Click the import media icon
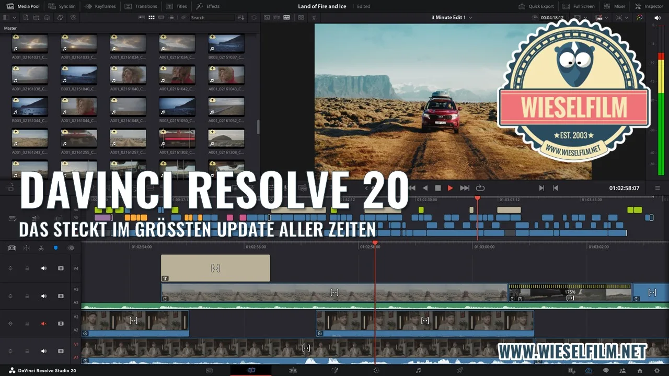The height and width of the screenshot is (376, 669). click(x=26, y=17)
